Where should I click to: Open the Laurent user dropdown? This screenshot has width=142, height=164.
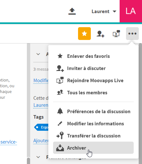[x=104, y=12]
